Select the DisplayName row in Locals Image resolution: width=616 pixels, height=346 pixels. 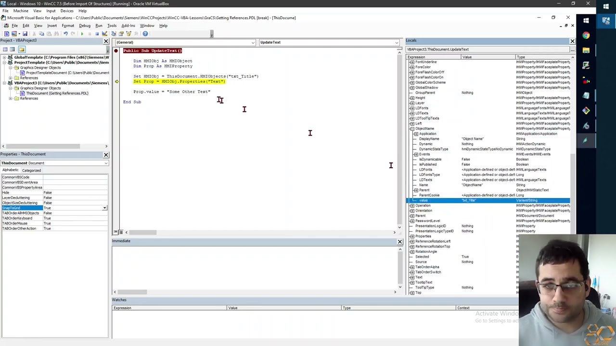(x=488, y=139)
